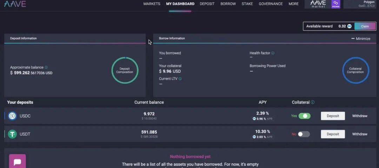Click the Polygon network icon badge

336,4
